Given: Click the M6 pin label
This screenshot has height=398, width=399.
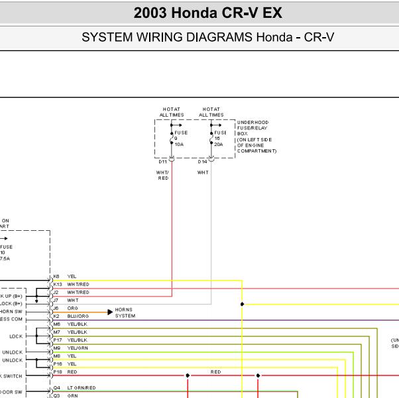Looking at the screenshot, I should (x=57, y=324).
